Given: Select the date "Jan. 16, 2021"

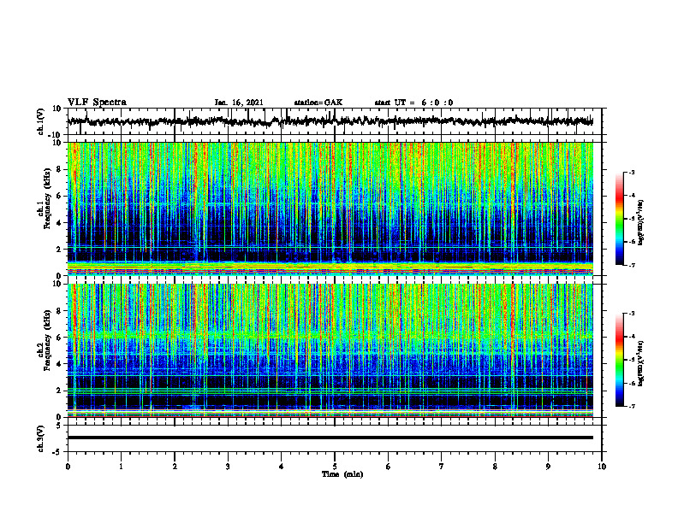Looking at the screenshot, I should tap(239, 103).
